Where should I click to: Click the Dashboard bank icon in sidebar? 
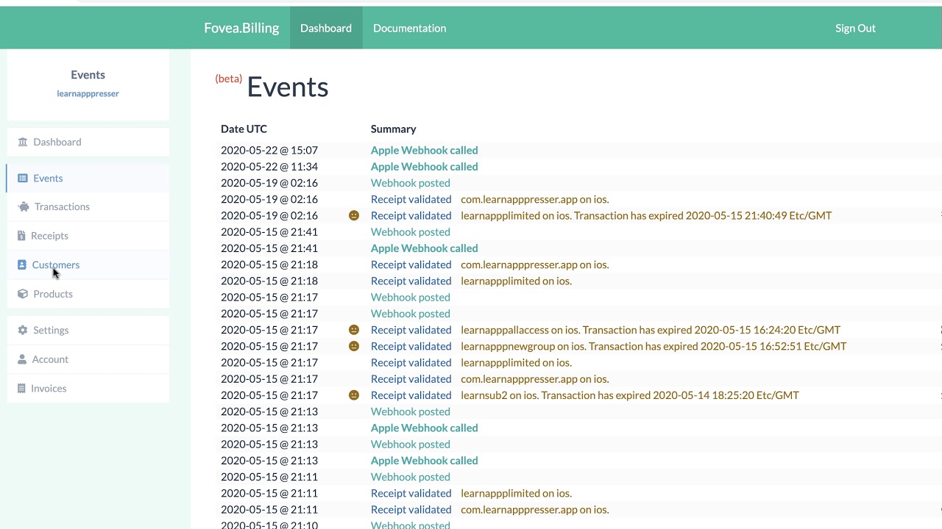tap(23, 142)
